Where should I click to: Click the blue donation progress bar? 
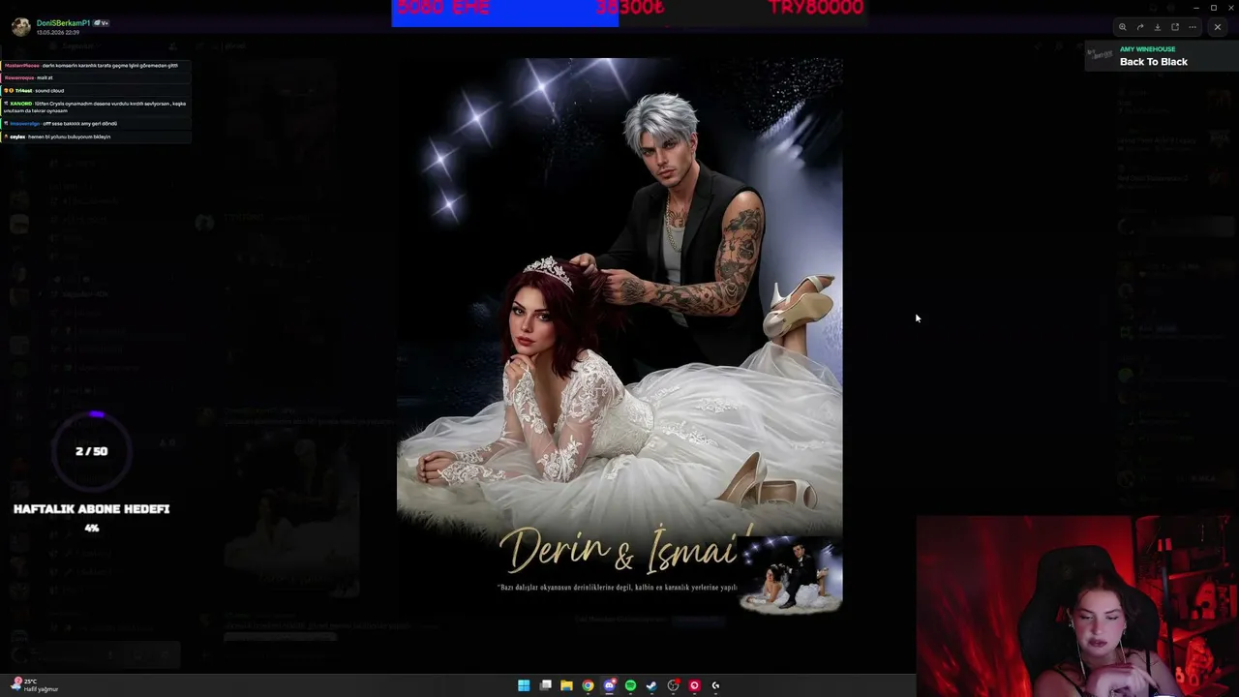tap(504, 13)
